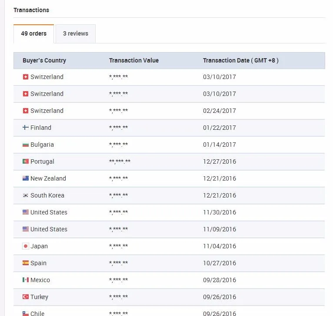Viewport: 333px width, 316px height.
Task: Click the Portugal flag icon
Action: click(26, 161)
